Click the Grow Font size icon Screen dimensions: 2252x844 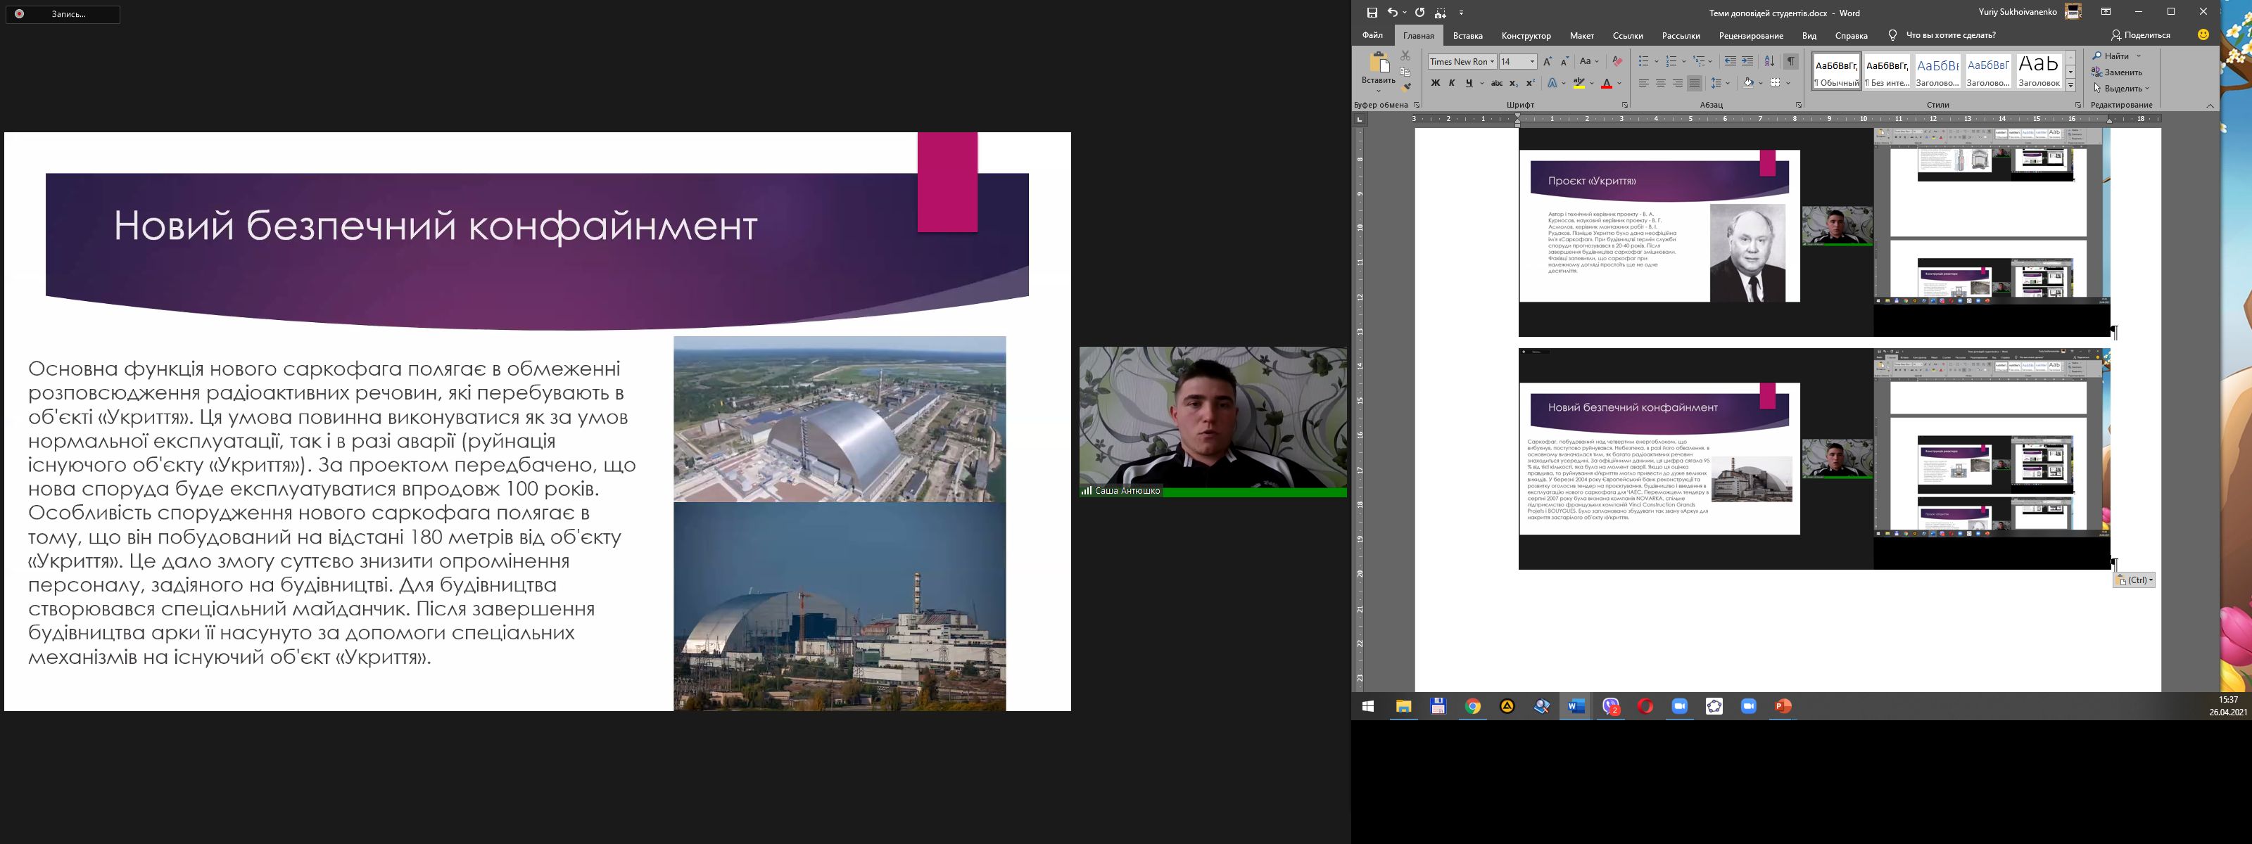pos(1548,61)
